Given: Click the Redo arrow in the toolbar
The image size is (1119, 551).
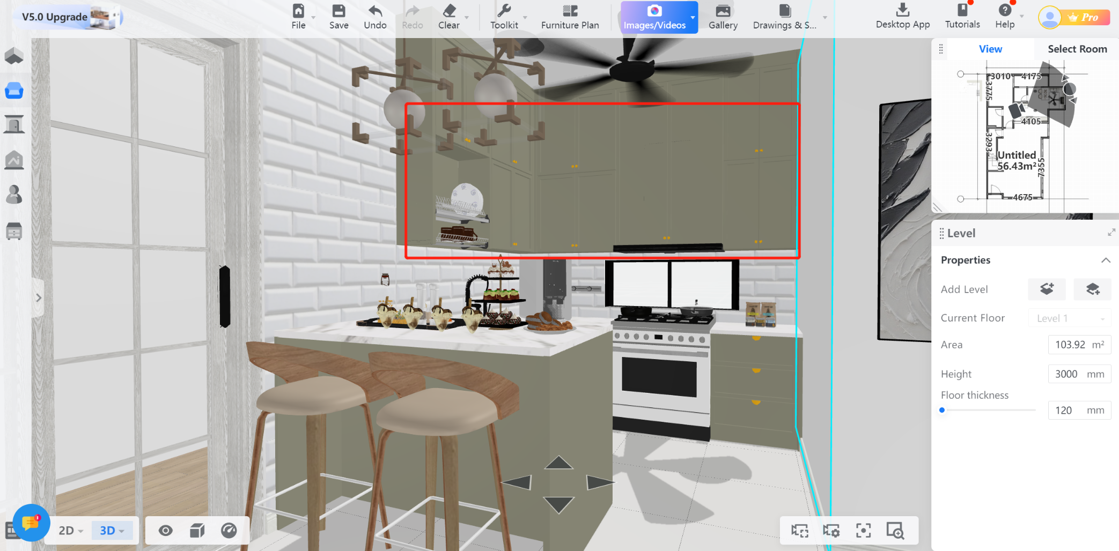Looking at the screenshot, I should coord(412,11).
